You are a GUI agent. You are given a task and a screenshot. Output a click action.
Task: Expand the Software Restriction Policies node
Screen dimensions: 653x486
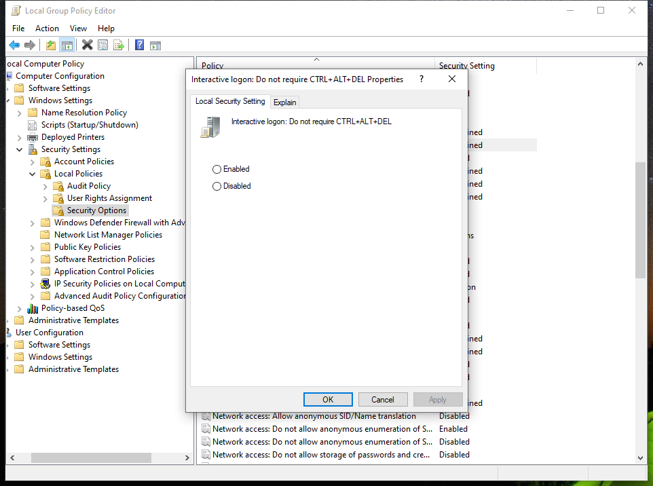tap(32, 260)
